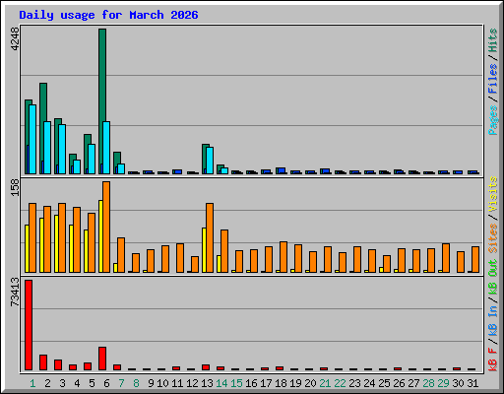The image size is (504, 394).
Task: Select the yellow Visits bar for day 13
Action: [x=204, y=250]
